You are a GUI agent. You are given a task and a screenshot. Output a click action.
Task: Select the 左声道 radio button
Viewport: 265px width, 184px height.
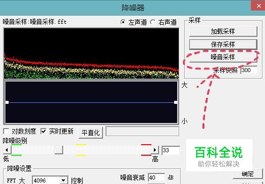pyautogui.click(x=123, y=22)
